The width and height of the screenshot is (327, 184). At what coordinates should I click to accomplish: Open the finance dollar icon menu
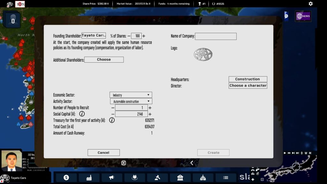pos(66,178)
